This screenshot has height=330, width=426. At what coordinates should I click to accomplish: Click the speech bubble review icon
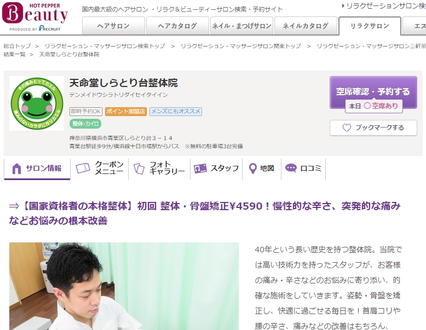(291, 168)
